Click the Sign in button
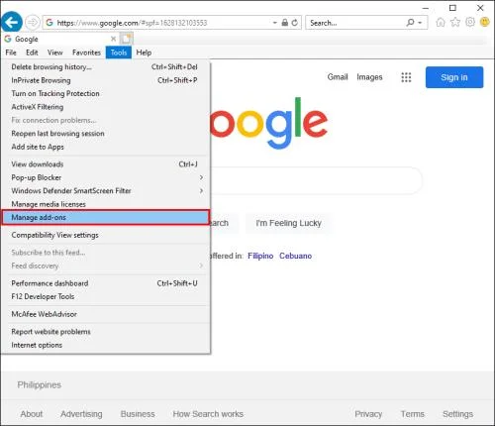 tap(454, 77)
